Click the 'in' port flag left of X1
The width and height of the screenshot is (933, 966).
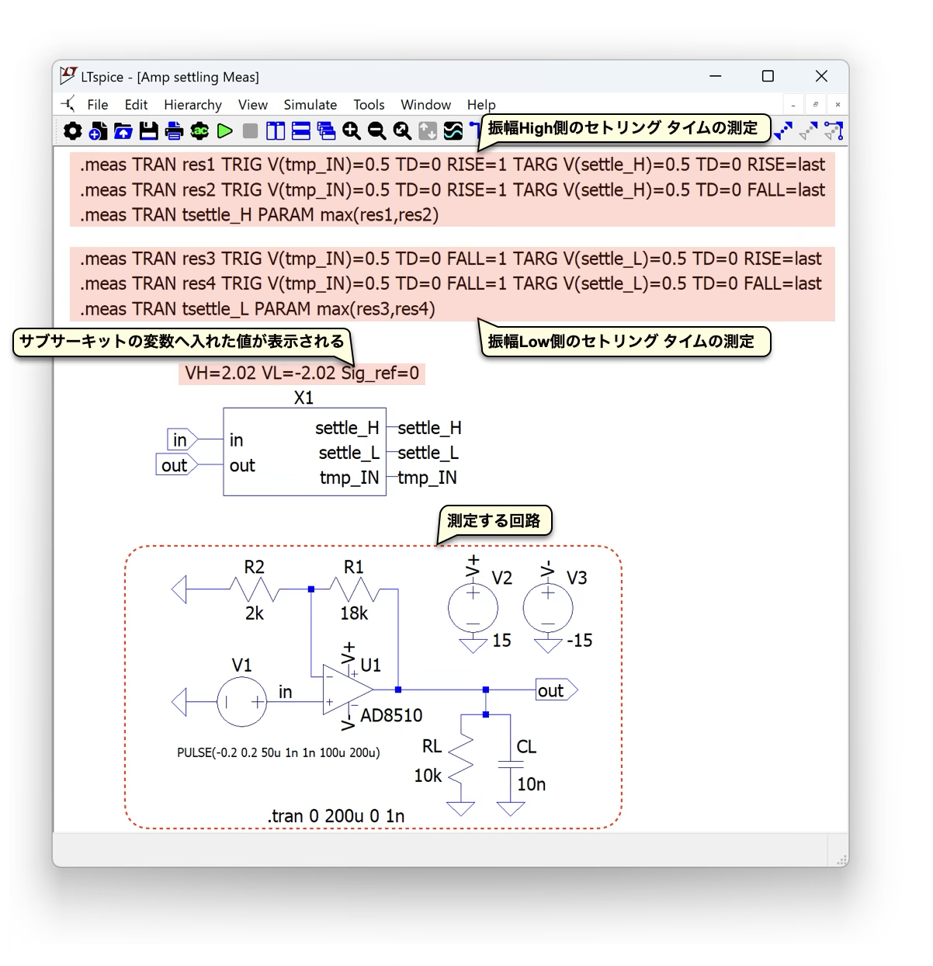click(x=182, y=440)
